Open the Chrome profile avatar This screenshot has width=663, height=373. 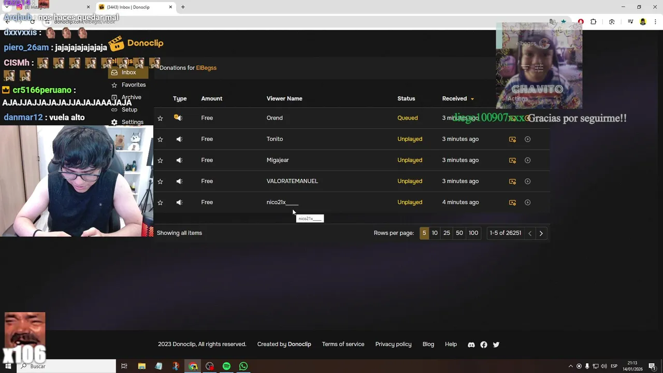[643, 22]
